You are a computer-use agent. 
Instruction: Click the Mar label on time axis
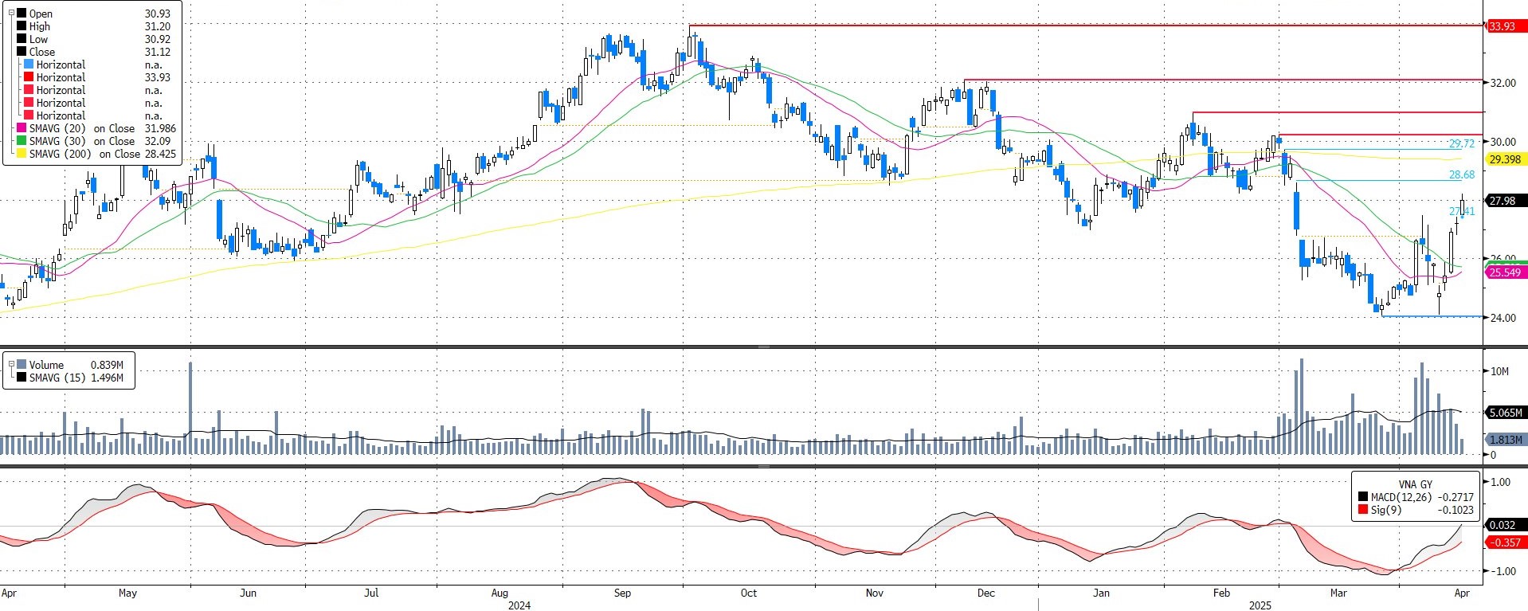pyautogui.click(x=1338, y=593)
